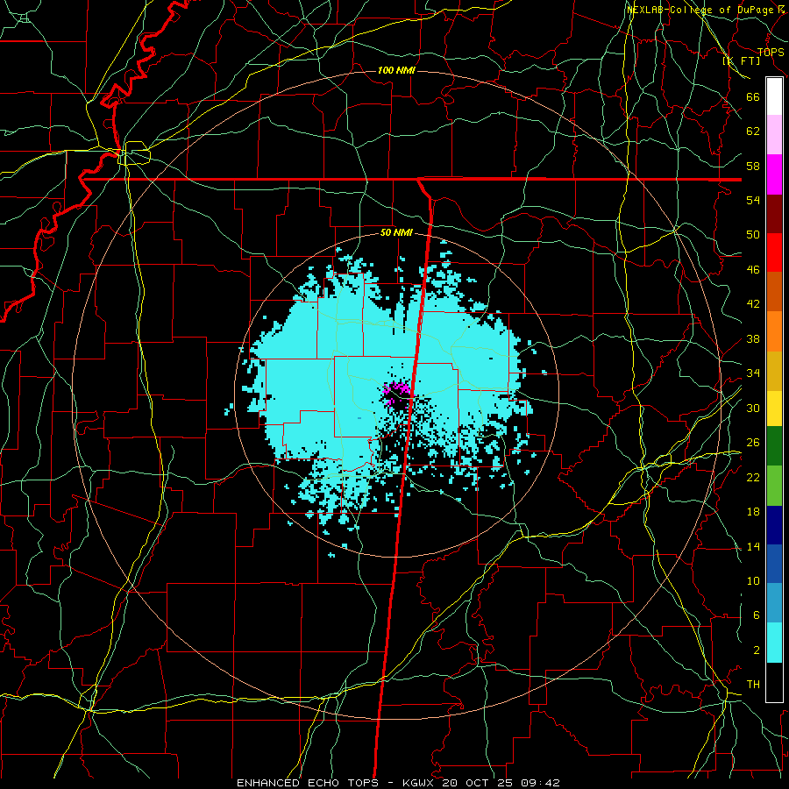The image size is (789, 789).
Task: Click the magenta 58 legend swatch
Action: [774, 174]
